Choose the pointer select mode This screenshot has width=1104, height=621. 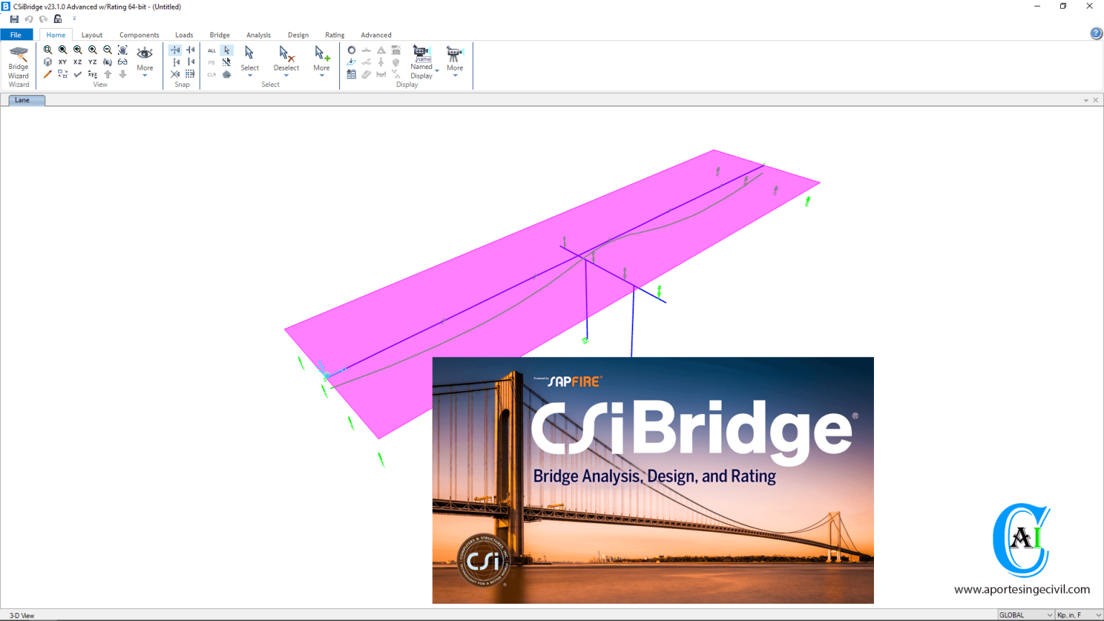226,50
